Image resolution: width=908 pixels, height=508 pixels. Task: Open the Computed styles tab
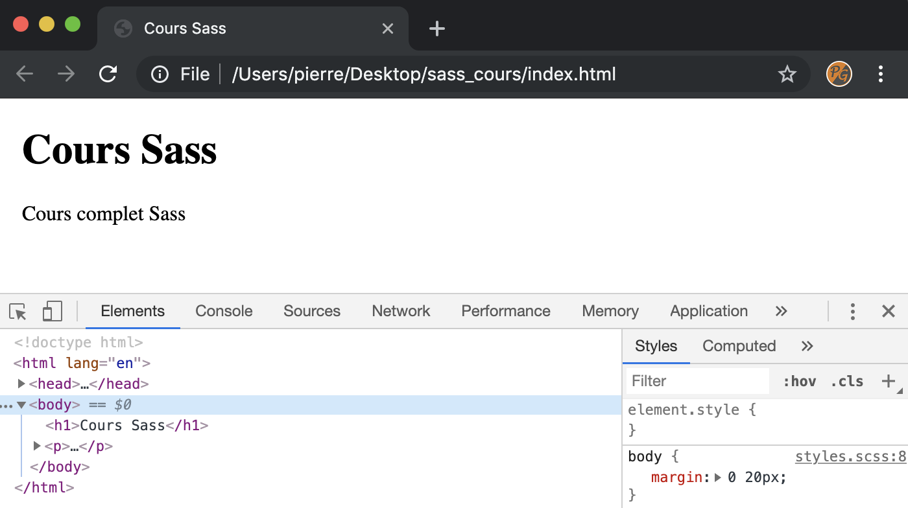(739, 346)
